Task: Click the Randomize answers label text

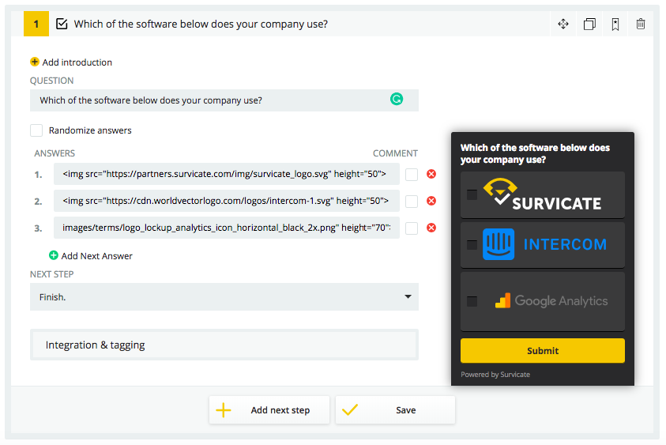Action: point(90,130)
